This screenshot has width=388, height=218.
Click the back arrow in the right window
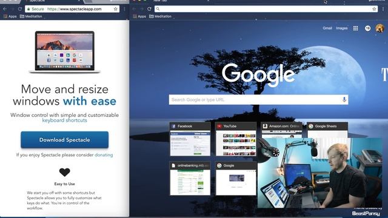pyautogui.click(x=134, y=9)
